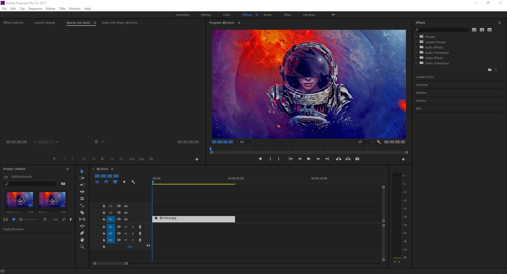This screenshot has width=507, height=274.
Task: Select the Track Select Forward tool
Action: (x=82, y=178)
